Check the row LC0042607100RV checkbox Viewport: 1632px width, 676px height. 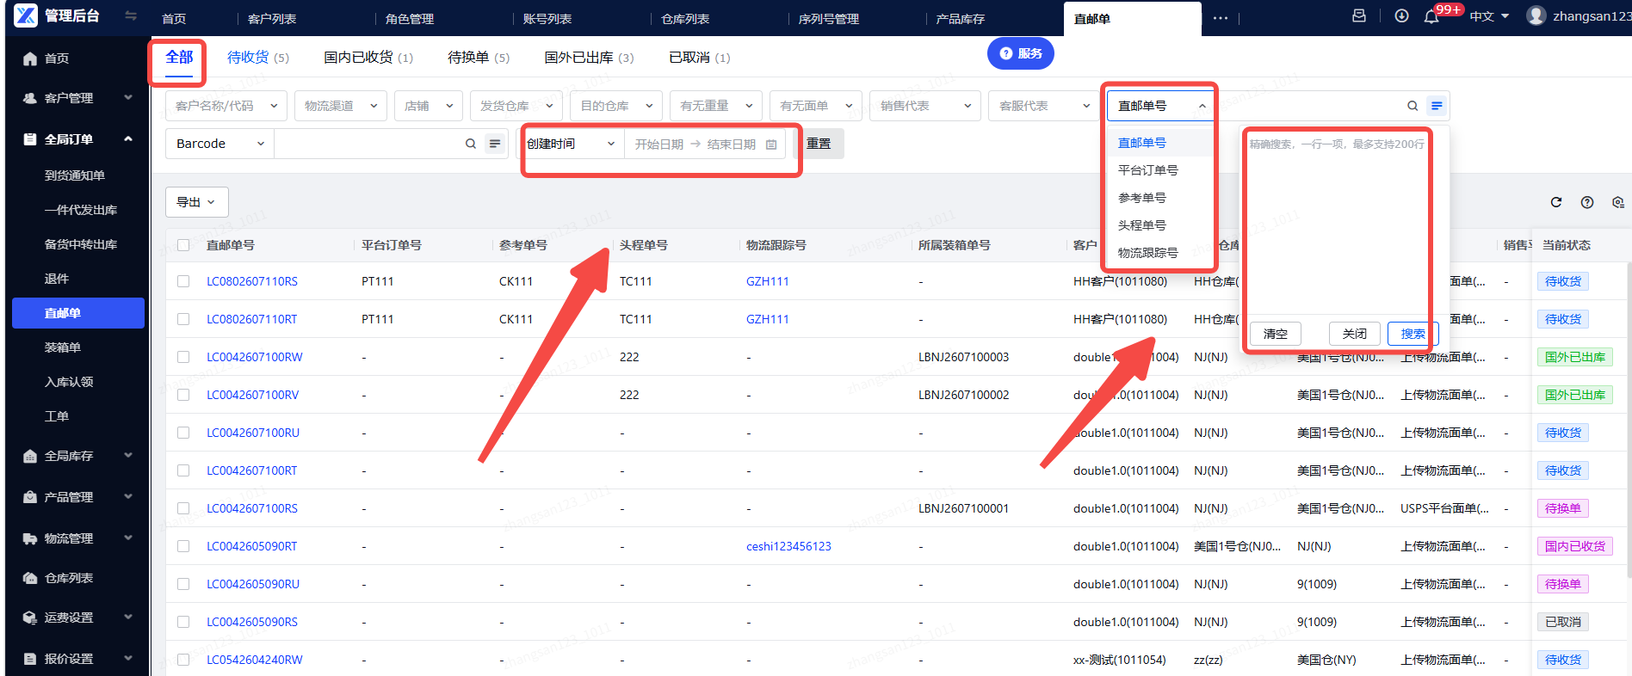coord(183,395)
